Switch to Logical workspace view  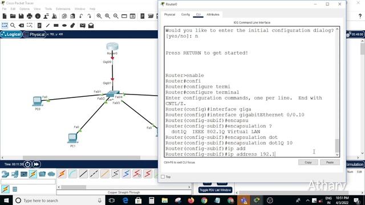(11, 34)
